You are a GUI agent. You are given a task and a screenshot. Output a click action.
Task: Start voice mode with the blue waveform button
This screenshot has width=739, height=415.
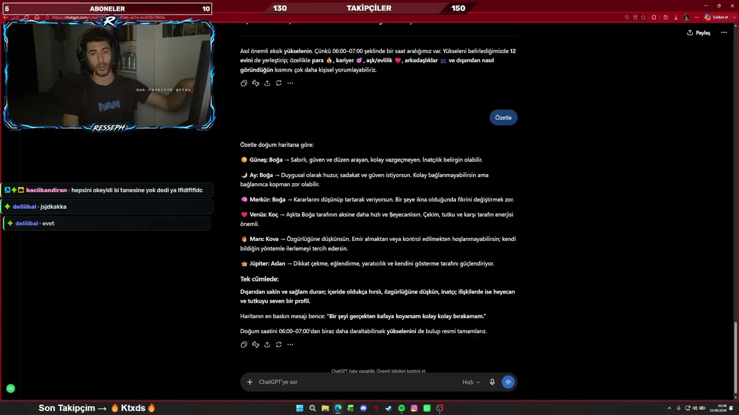(508, 382)
